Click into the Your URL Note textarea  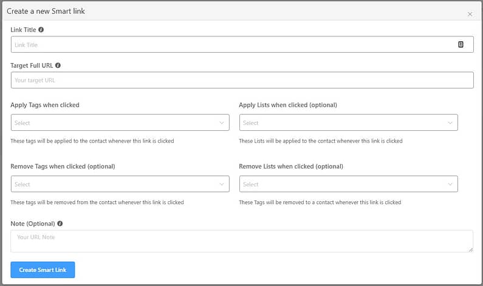242,241
